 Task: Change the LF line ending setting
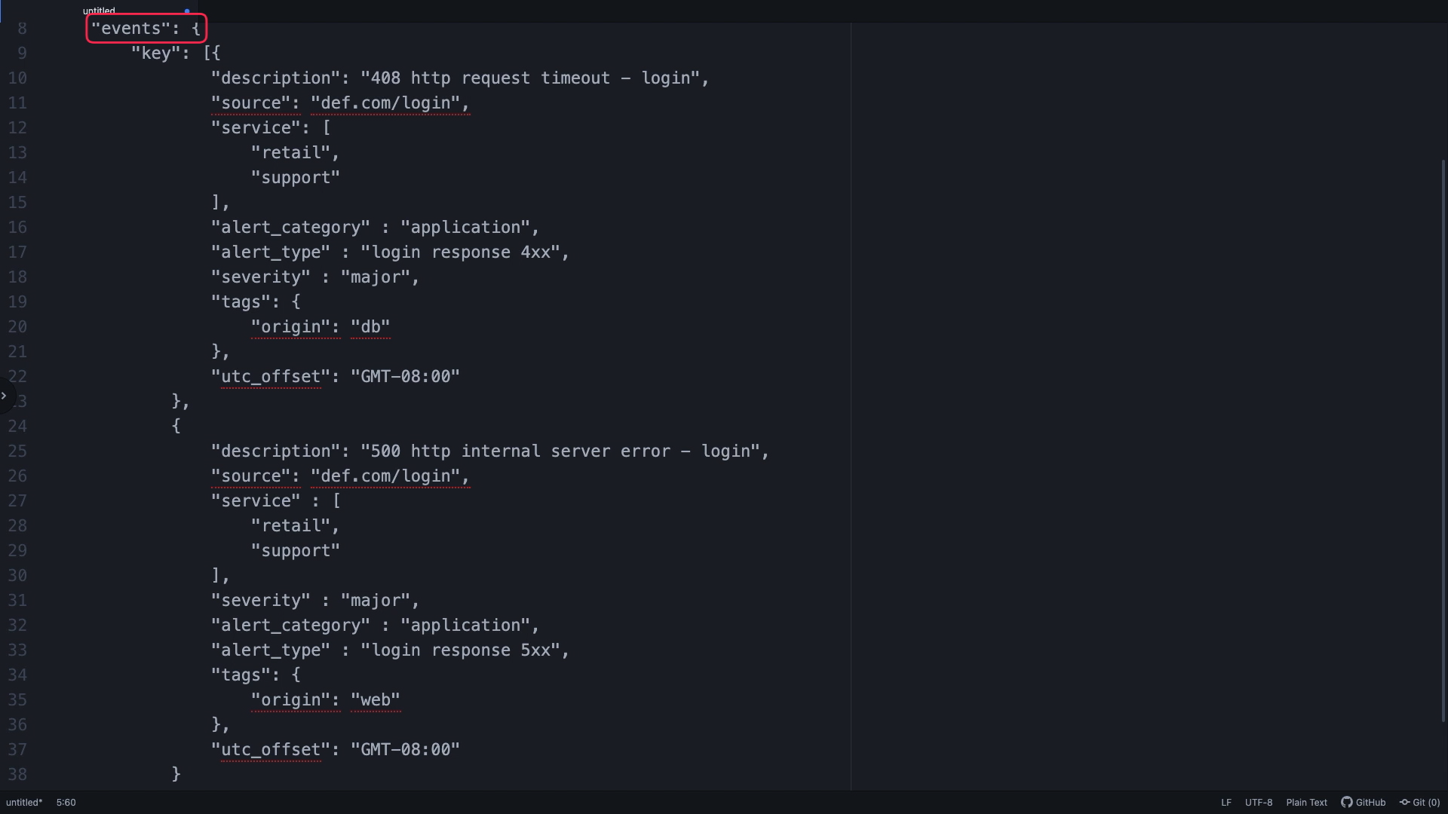tap(1226, 803)
